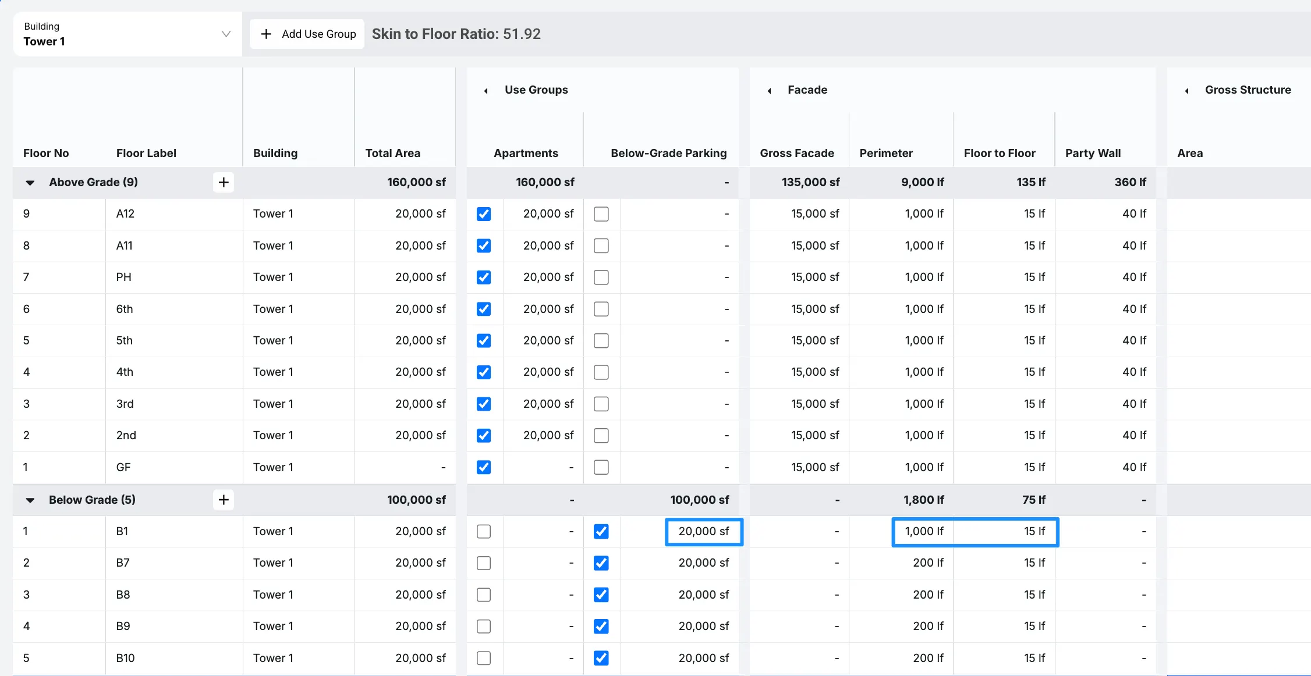Toggle Apartments checkbox for 4th floor
1311x676 pixels.
[484, 372]
